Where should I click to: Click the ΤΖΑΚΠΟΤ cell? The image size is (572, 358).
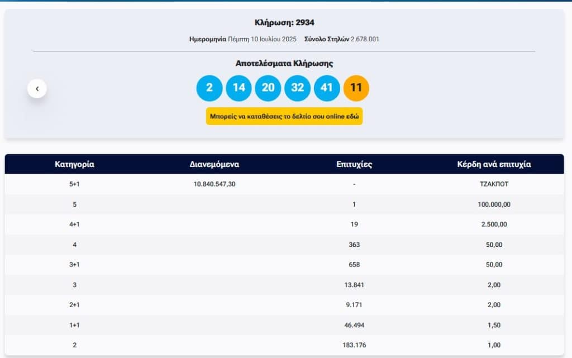(494, 184)
